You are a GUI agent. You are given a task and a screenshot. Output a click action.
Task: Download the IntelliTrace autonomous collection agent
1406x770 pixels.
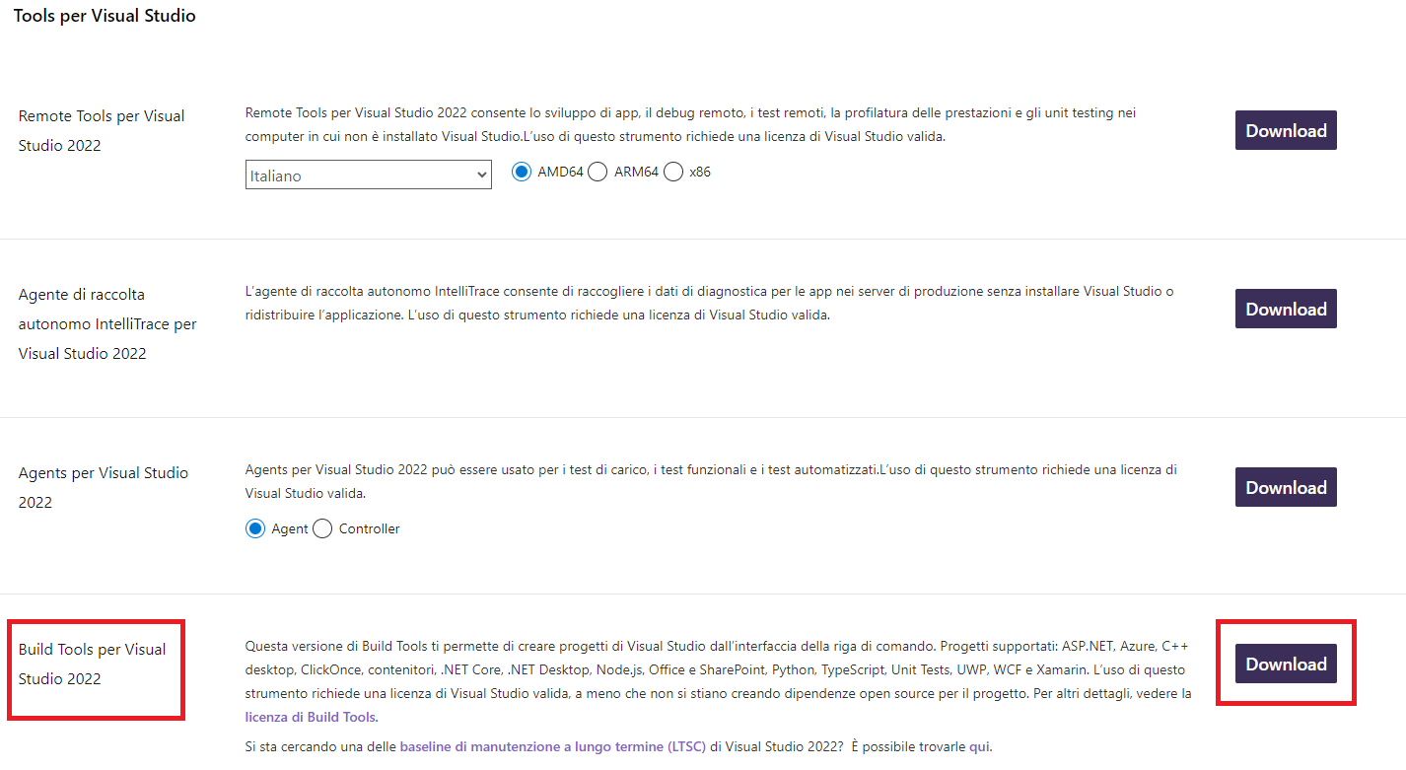1286,309
